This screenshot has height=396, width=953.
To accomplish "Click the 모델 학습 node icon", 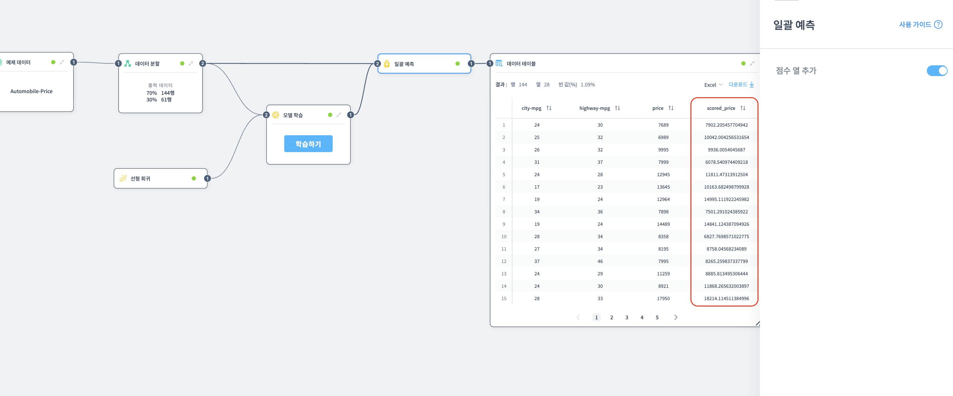I will pos(276,115).
